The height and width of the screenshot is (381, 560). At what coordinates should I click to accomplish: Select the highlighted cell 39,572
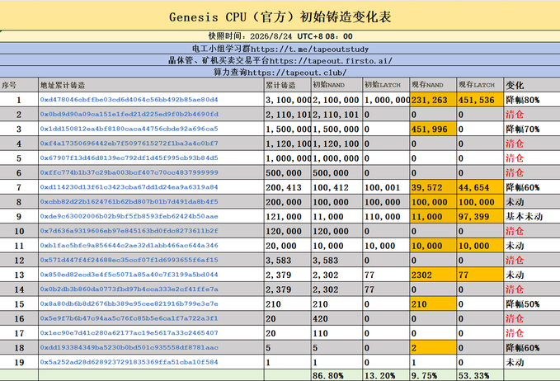[x=433, y=187]
